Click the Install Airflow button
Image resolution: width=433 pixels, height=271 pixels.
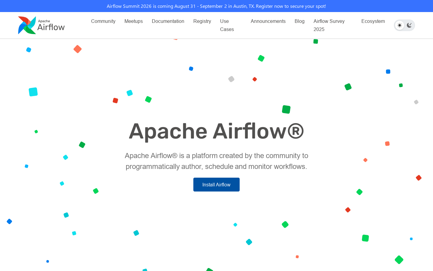tap(216, 185)
